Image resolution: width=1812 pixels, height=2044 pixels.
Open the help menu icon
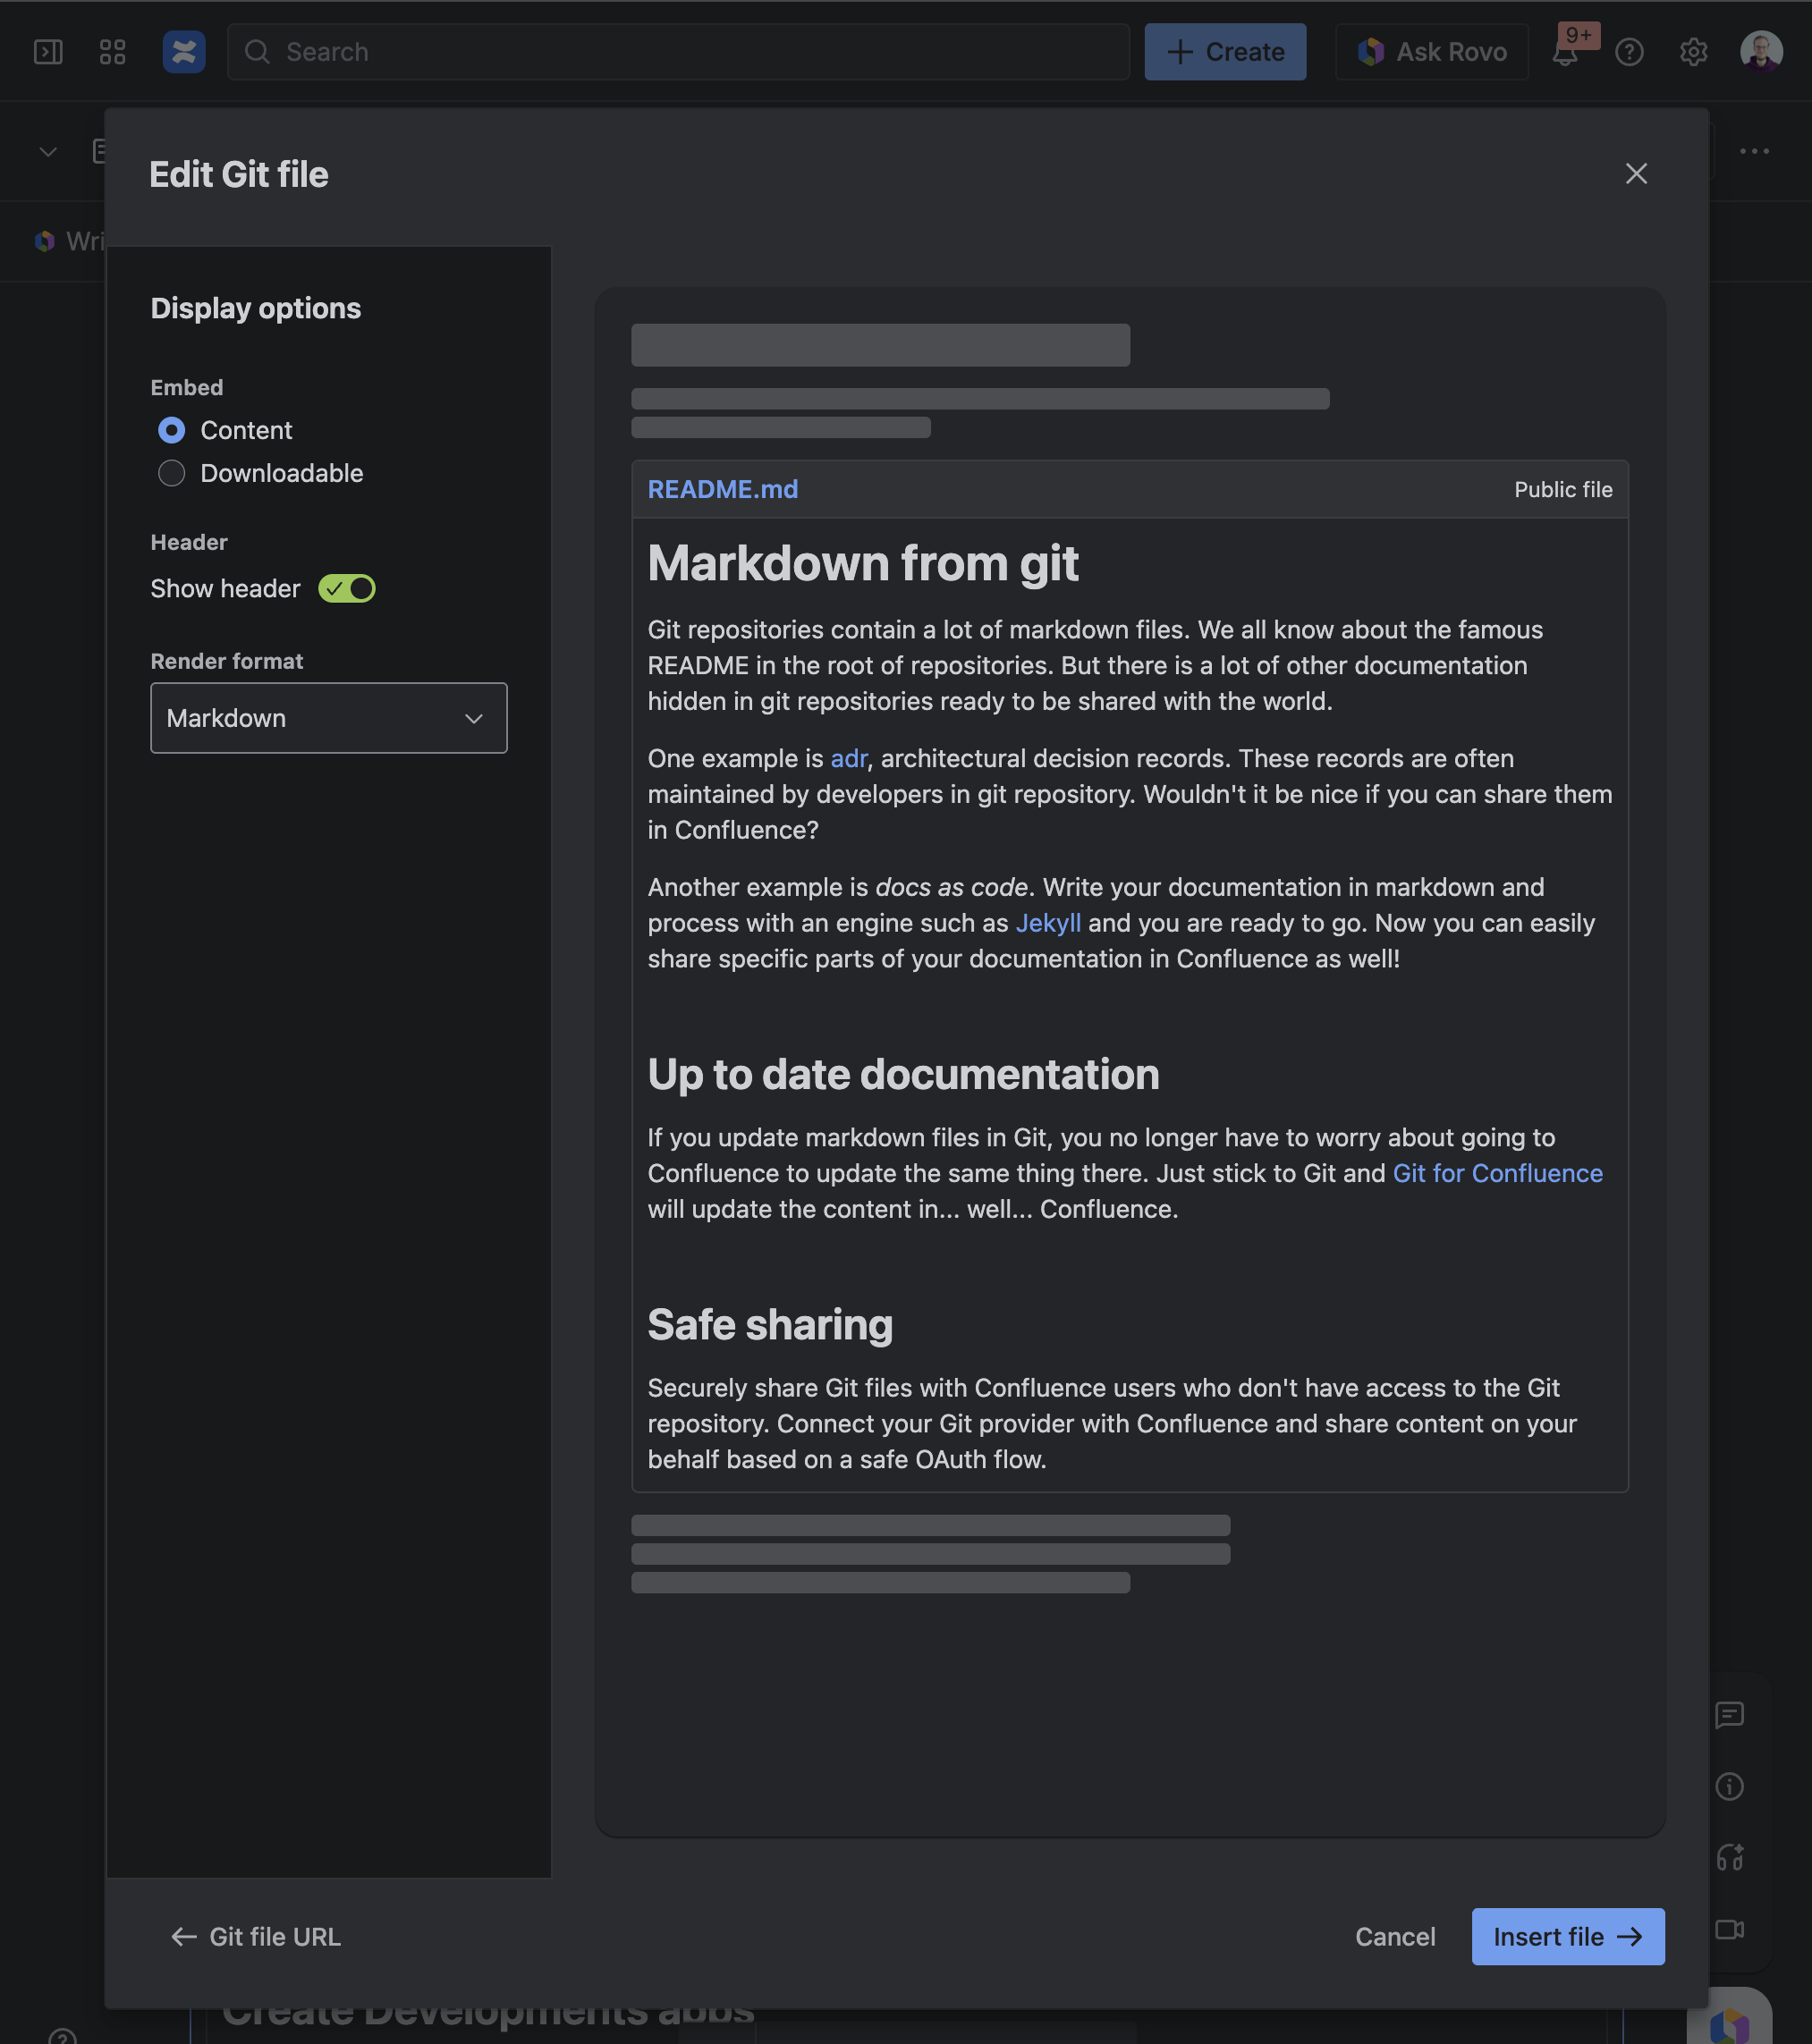pos(1629,52)
